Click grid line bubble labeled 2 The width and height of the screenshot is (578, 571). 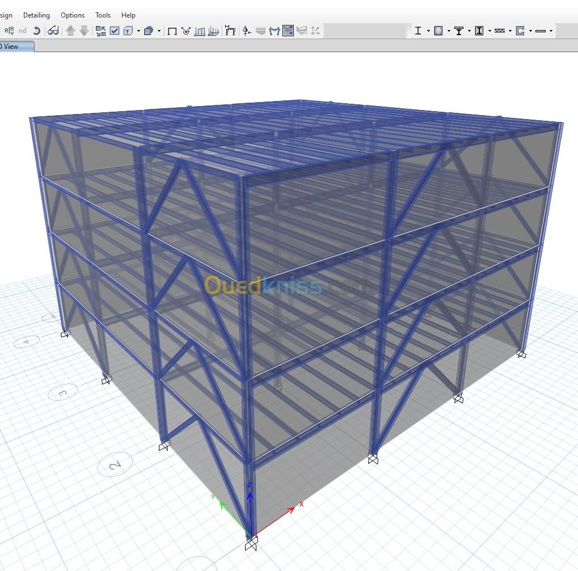tap(115, 464)
